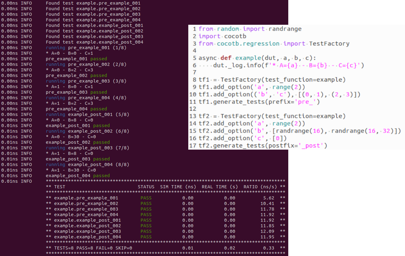Click the RATIO (ns/s) column header
Screen dimensions: 405x256
[260, 187]
